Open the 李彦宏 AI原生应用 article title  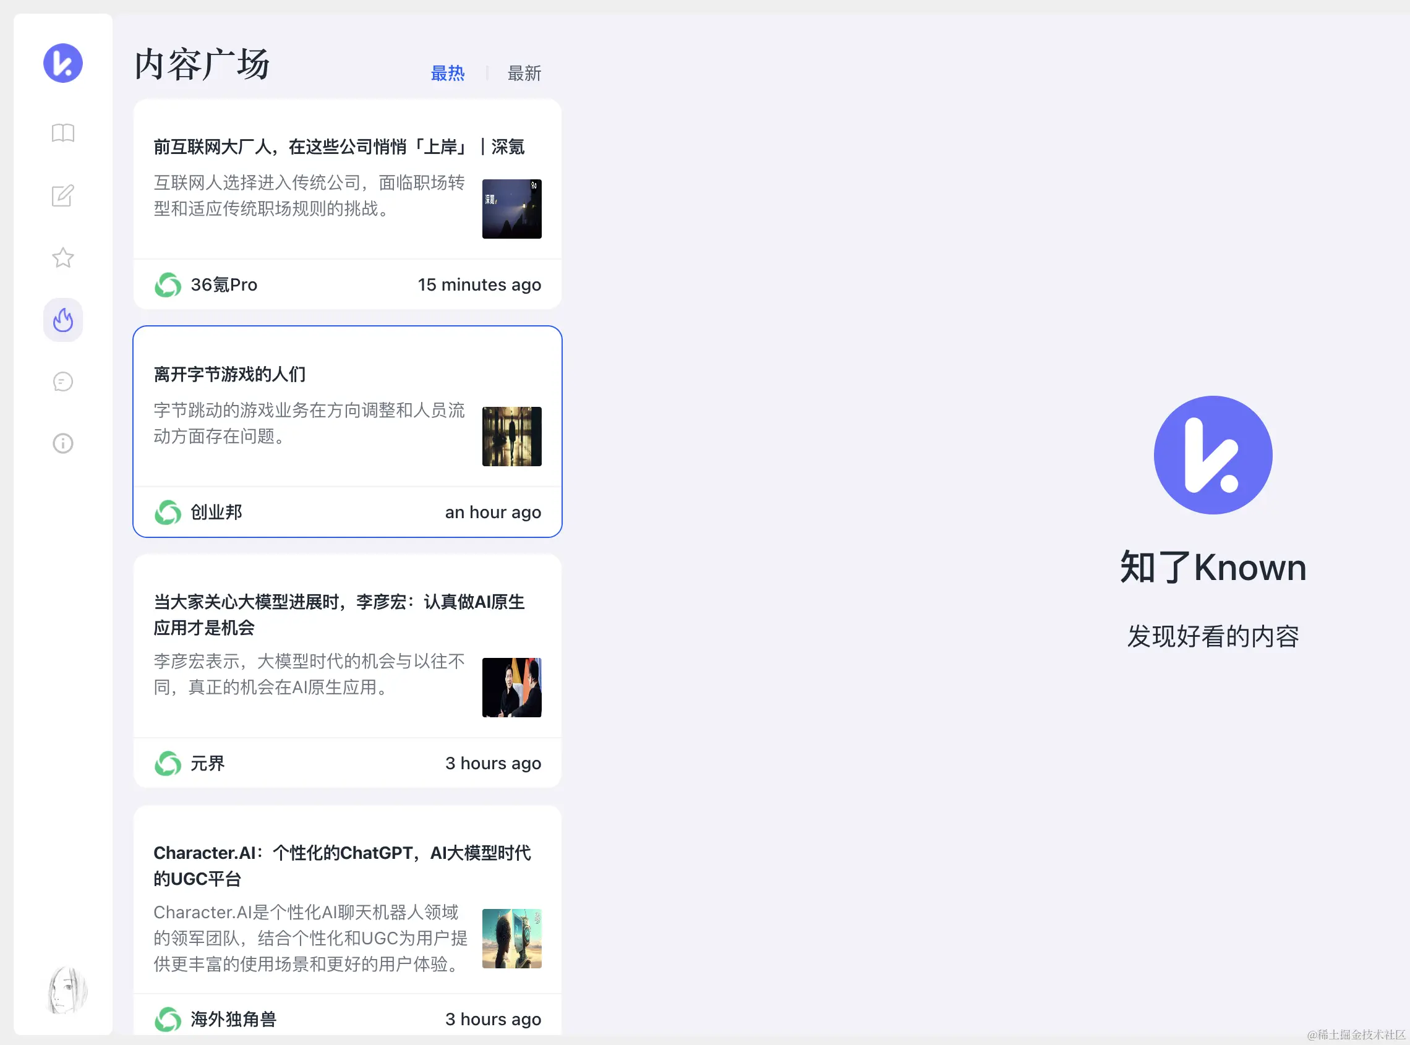(340, 614)
